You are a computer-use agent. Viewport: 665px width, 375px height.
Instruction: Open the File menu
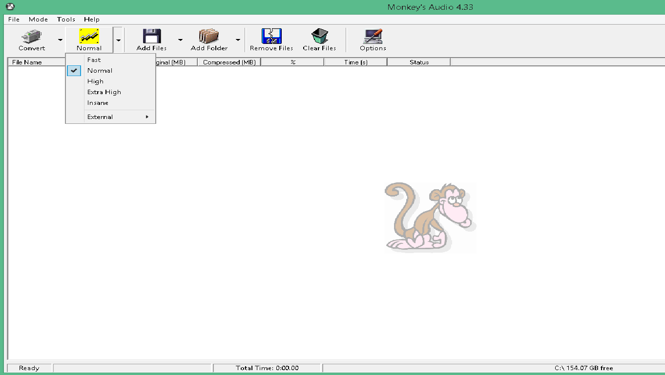click(x=14, y=20)
